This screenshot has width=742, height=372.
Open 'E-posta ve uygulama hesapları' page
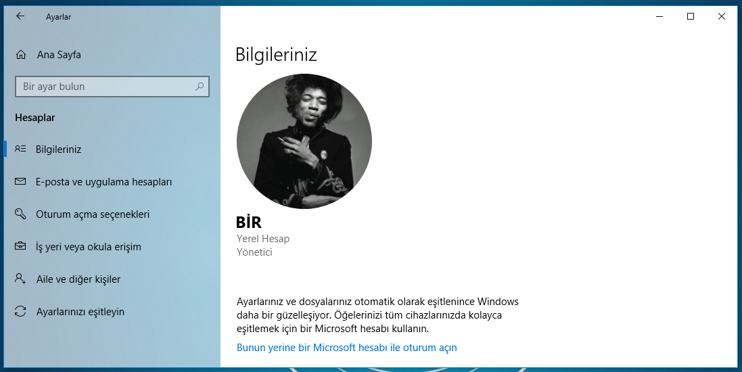103,182
